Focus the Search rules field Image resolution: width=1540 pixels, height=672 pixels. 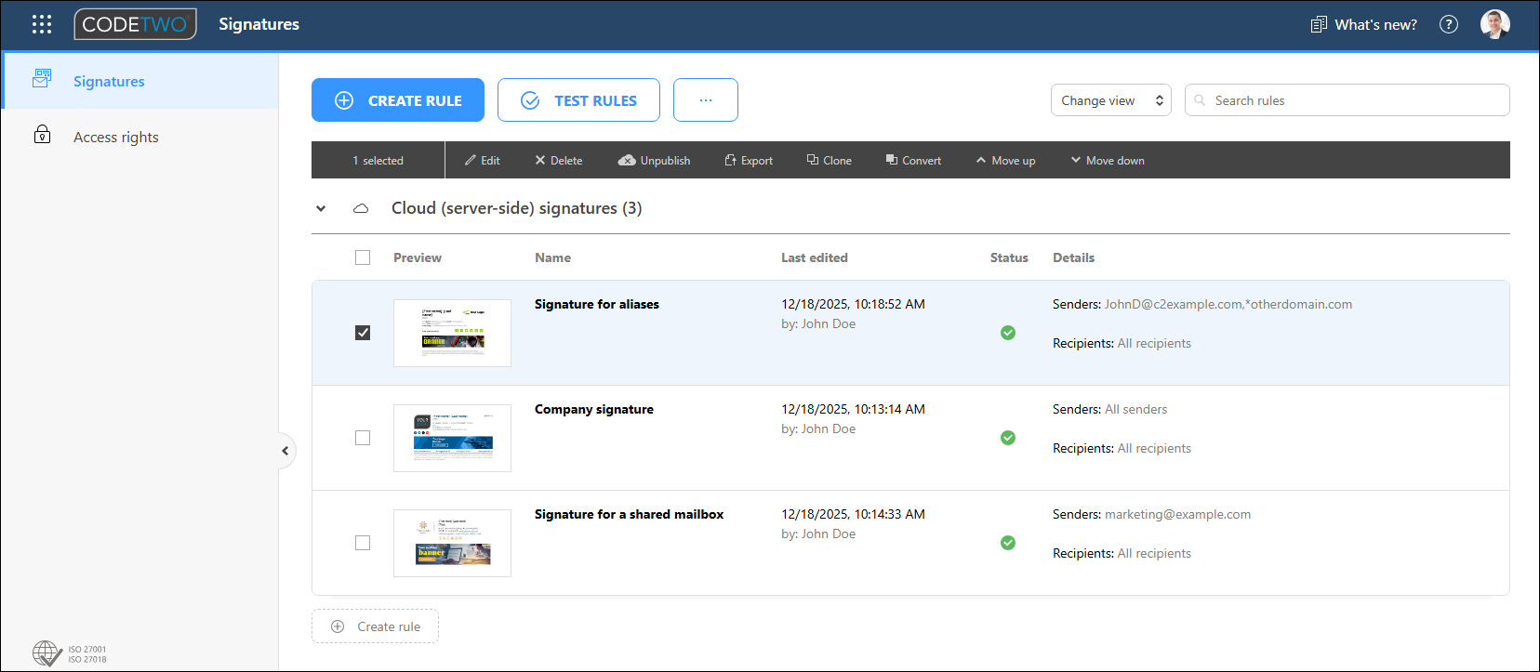1347,100
